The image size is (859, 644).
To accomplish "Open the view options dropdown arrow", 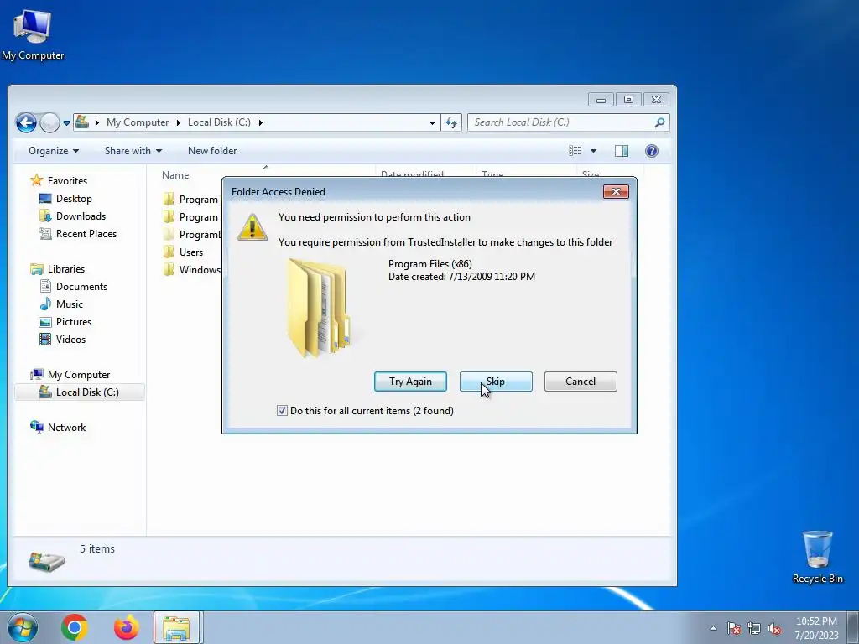I will pyautogui.click(x=593, y=151).
